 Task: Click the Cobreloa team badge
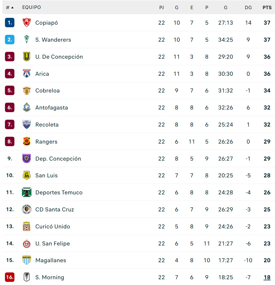point(26,91)
